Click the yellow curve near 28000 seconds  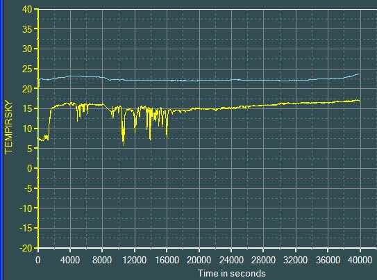(264, 105)
